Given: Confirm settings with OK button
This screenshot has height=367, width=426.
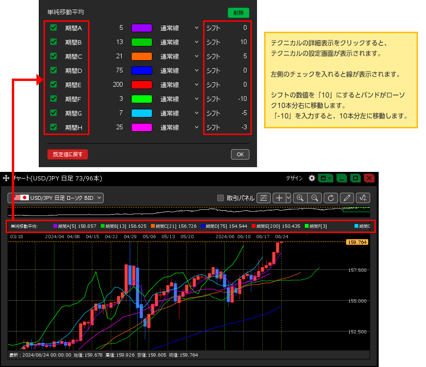Looking at the screenshot, I should [240, 154].
